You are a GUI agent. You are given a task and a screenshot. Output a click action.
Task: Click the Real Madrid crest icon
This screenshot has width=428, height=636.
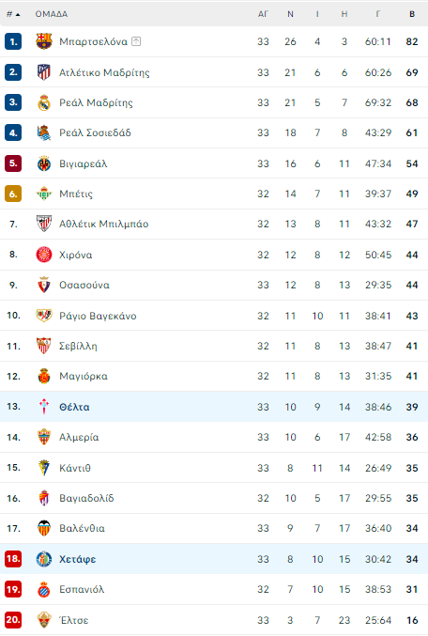(44, 102)
